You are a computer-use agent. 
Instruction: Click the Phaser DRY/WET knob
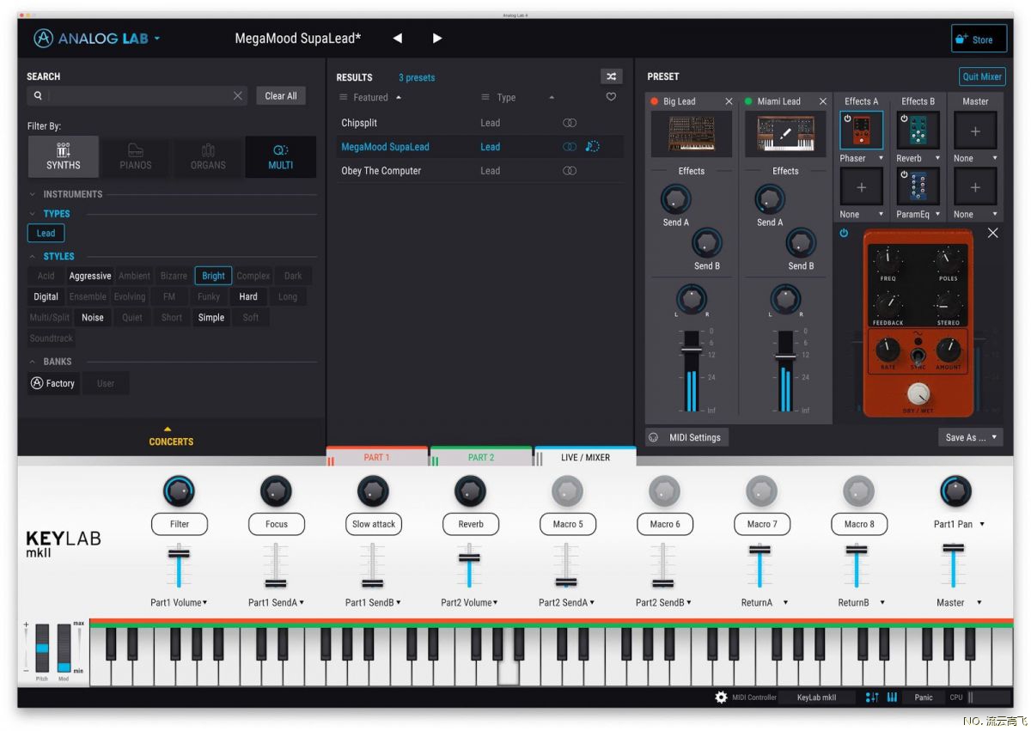[x=918, y=394]
